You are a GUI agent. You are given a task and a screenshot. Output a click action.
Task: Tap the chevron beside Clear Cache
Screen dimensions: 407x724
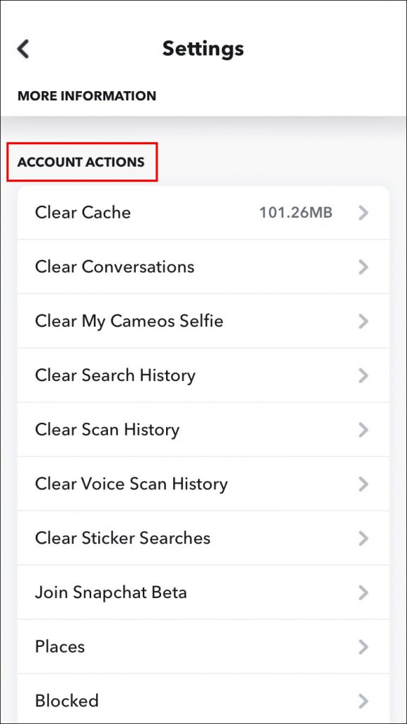(364, 212)
